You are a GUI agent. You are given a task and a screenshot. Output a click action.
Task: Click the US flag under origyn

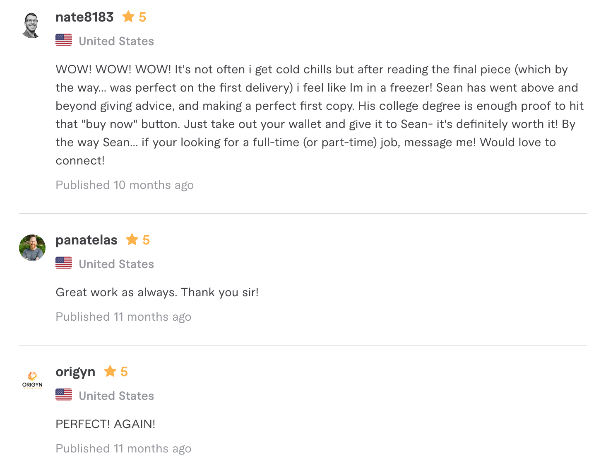[64, 395]
